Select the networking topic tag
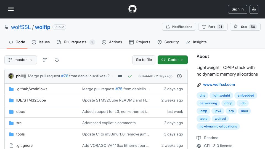Image resolution: width=265 pixels, height=149 pixels. pyautogui.click(x=208, y=103)
